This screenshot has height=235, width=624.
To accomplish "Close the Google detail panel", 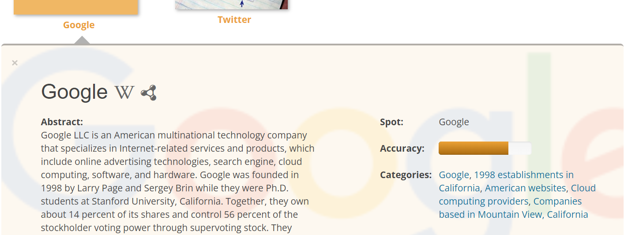I will pyautogui.click(x=15, y=63).
